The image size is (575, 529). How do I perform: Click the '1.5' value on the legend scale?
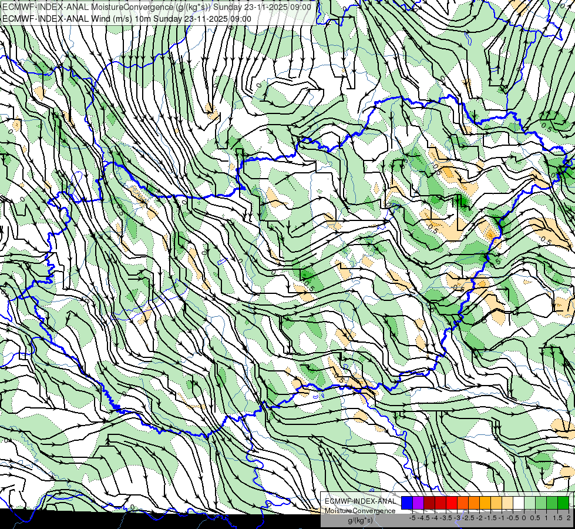tap(557, 518)
